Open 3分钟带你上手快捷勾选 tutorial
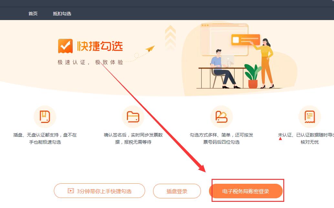Screen dimensions: 334x208 click(x=99, y=191)
